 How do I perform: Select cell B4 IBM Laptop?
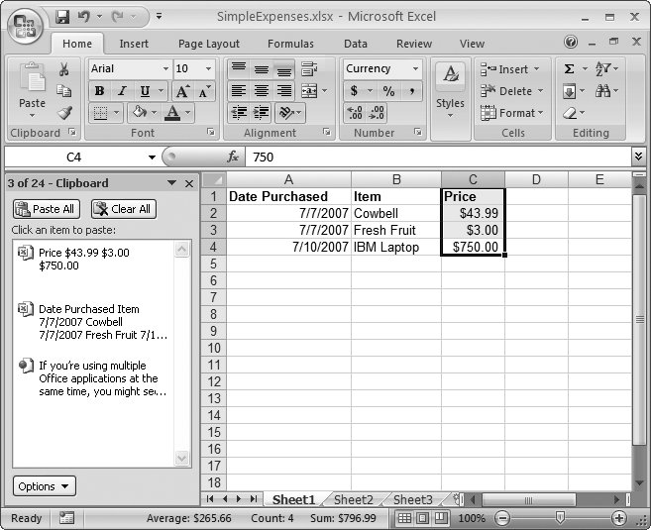[396, 247]
